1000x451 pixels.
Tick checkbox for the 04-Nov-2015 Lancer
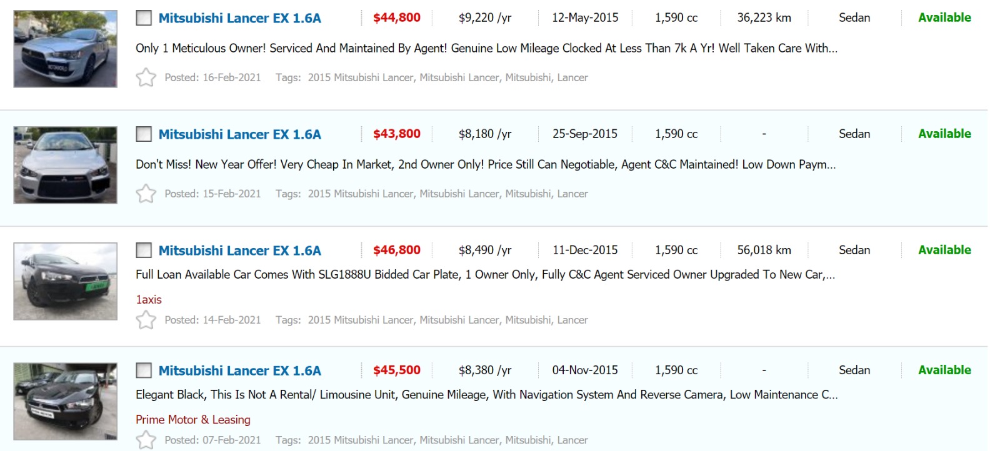(x=144, y=370)
